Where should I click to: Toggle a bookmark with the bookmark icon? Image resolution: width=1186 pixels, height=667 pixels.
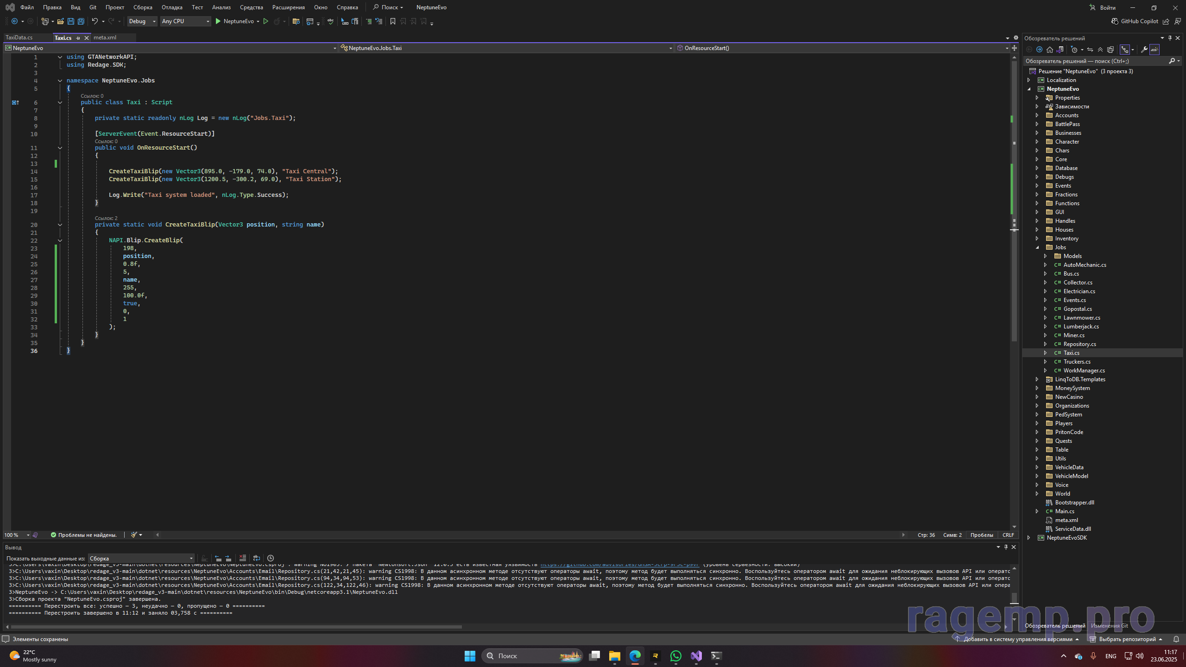click(x=392, y=21)
